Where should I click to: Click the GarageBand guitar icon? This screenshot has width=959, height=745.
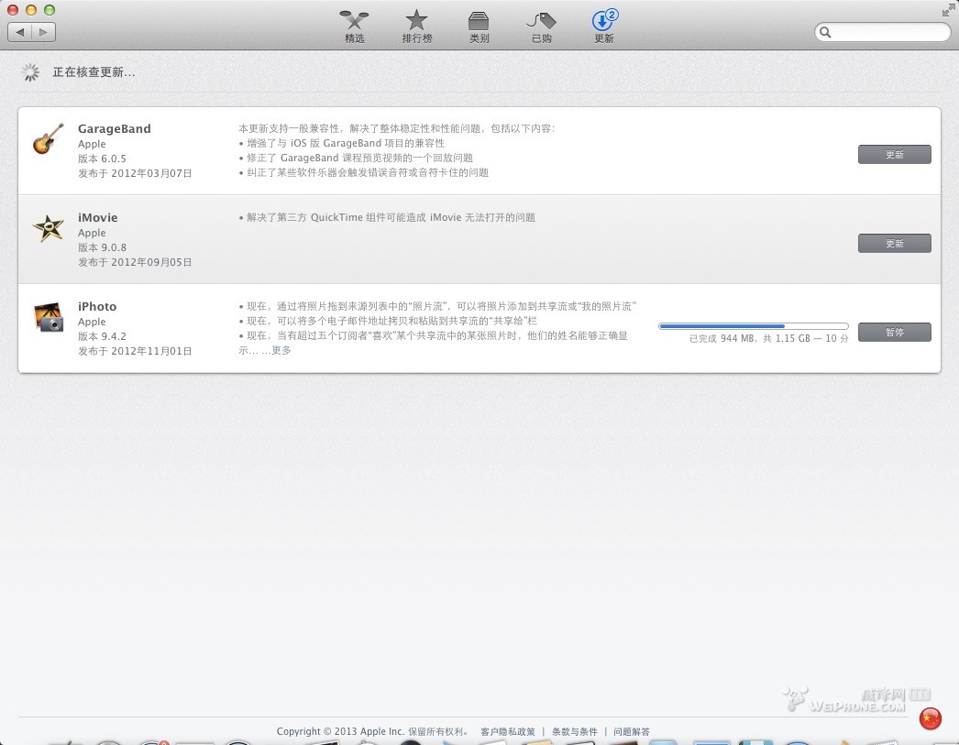pos(49,138)
